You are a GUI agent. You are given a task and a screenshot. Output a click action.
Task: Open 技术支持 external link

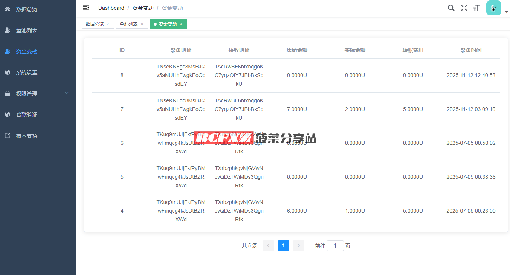27,136
